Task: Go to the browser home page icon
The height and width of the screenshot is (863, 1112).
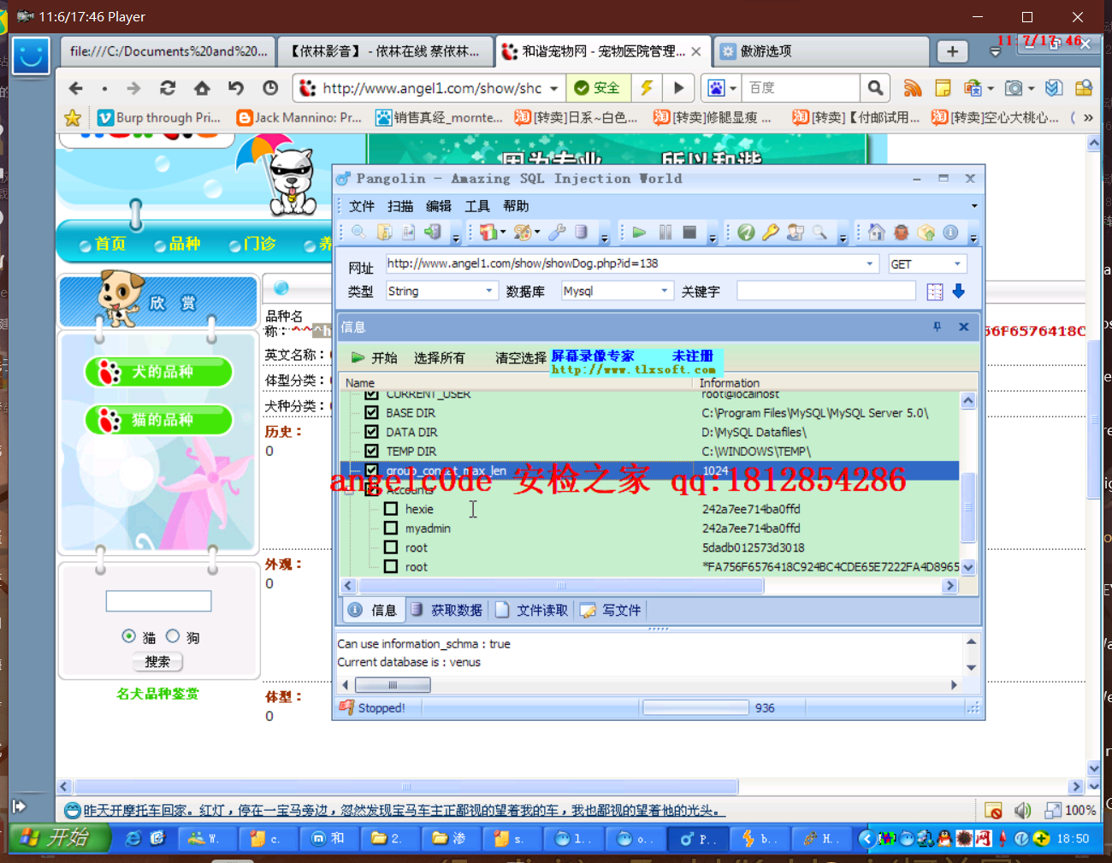Action: [x=202, y=88]
